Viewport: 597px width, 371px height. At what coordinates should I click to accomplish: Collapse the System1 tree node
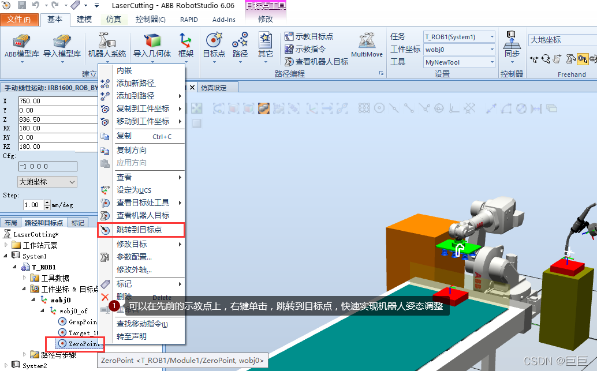click(6, 256)
